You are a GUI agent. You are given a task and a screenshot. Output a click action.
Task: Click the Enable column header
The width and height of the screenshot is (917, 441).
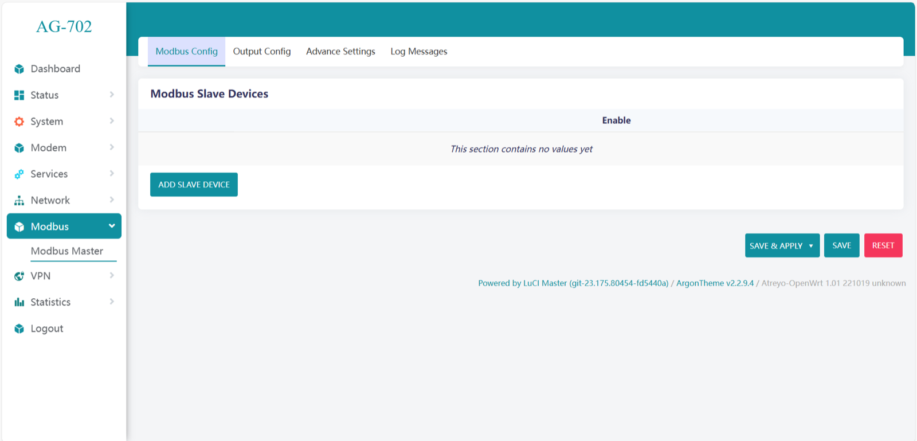point(616,120)
